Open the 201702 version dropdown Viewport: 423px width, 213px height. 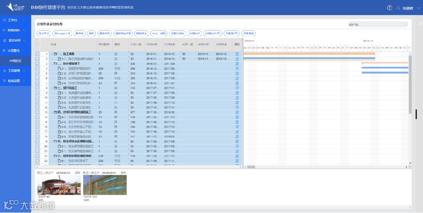tap(378, 24)
